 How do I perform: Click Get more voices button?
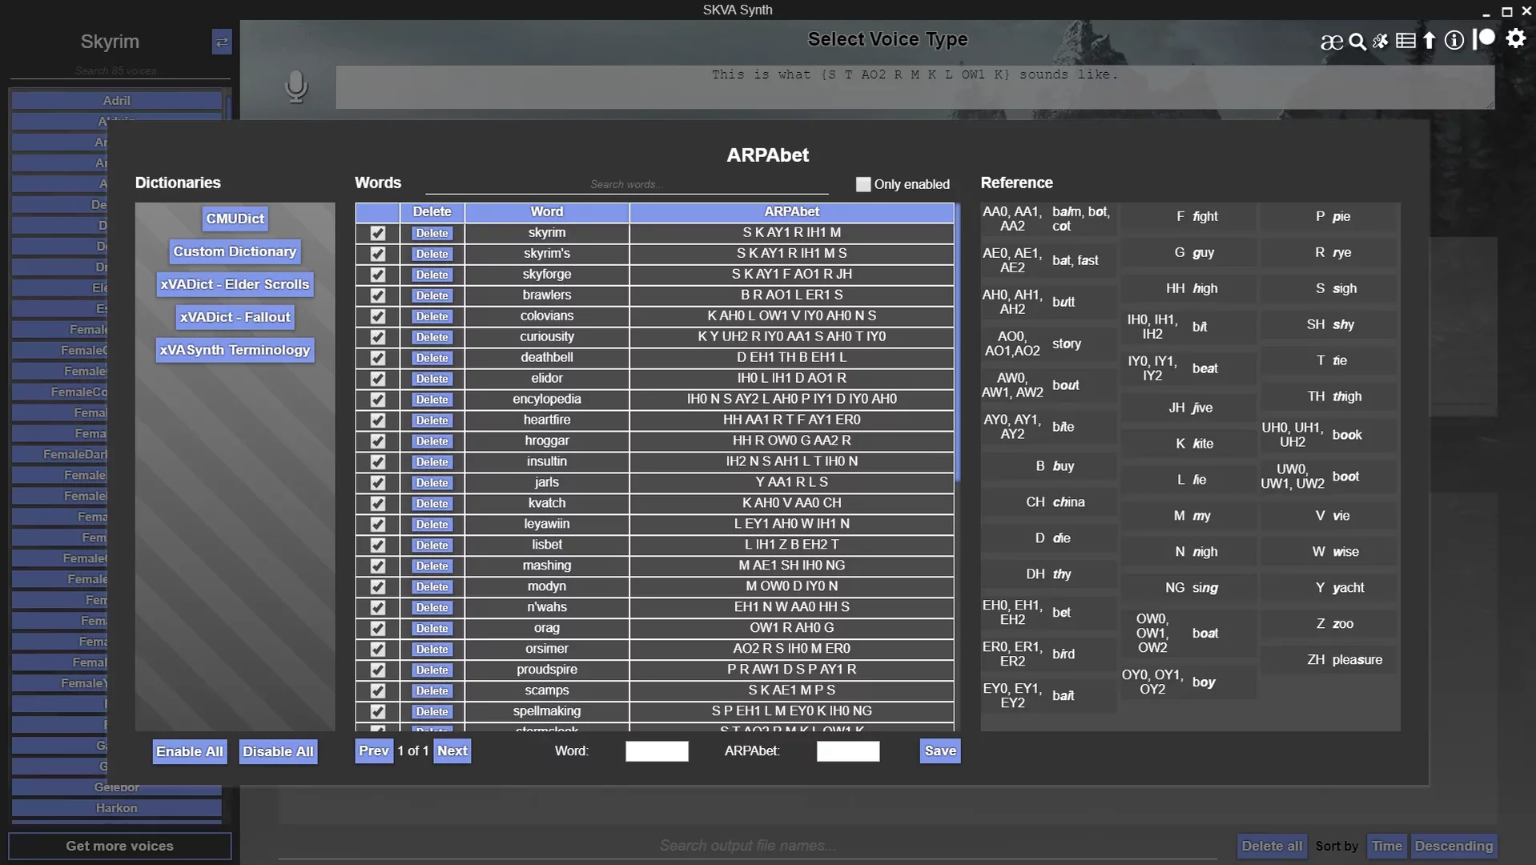point(119,846)
